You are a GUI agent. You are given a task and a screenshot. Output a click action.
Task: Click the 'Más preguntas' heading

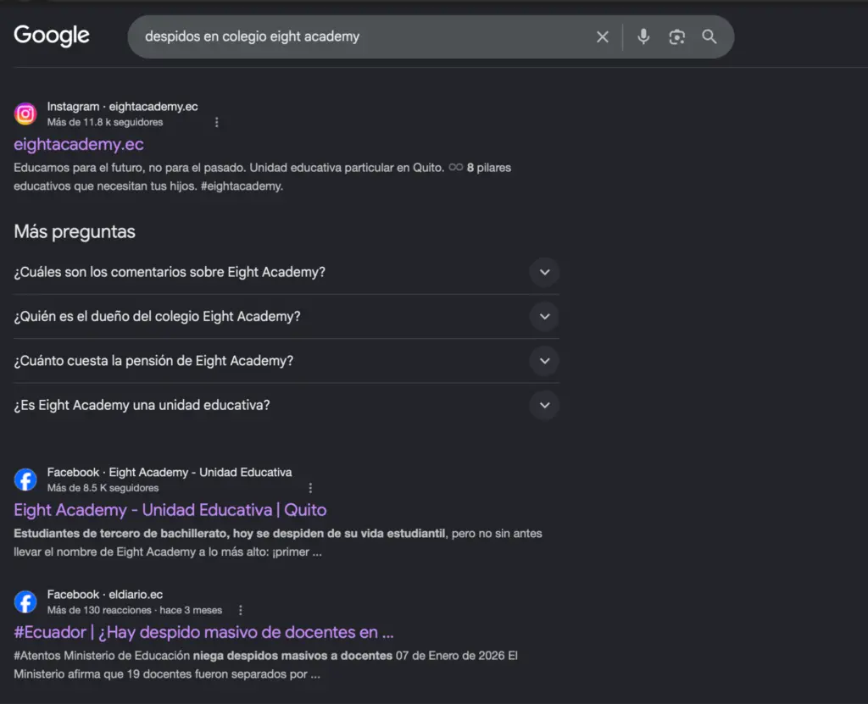[x=75, y=231]
